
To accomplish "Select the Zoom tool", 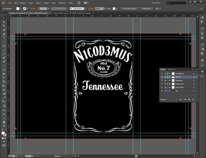I will (x=4, y=125).
